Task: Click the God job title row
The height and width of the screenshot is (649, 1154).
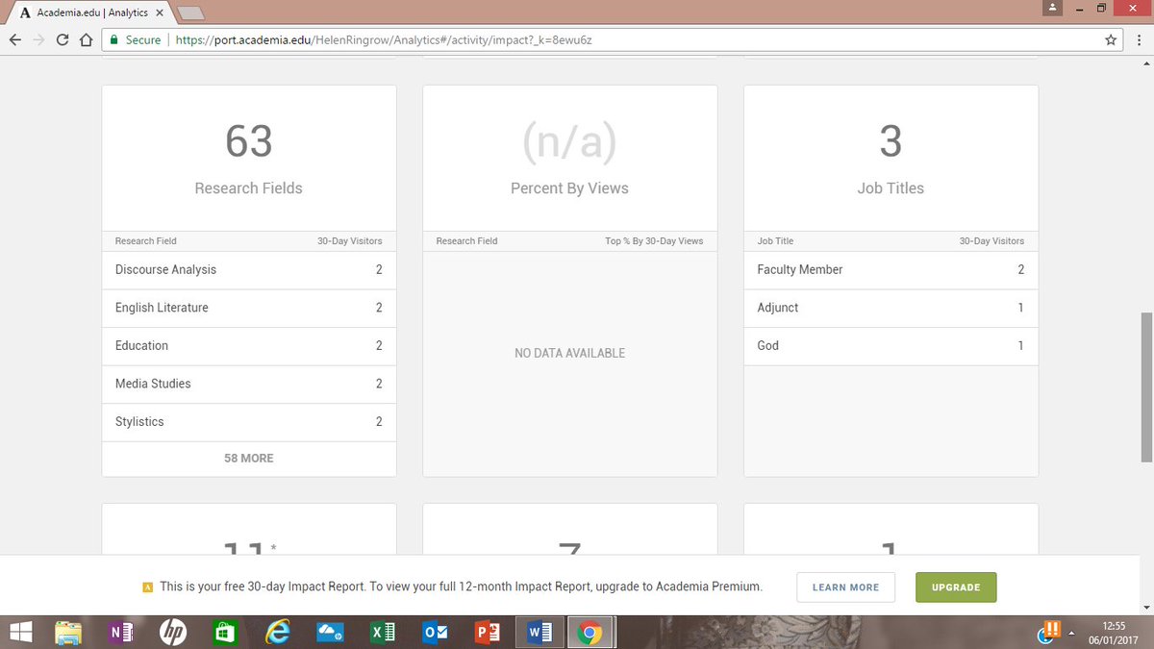Action: pyautogui.click(x=891, y=346)
